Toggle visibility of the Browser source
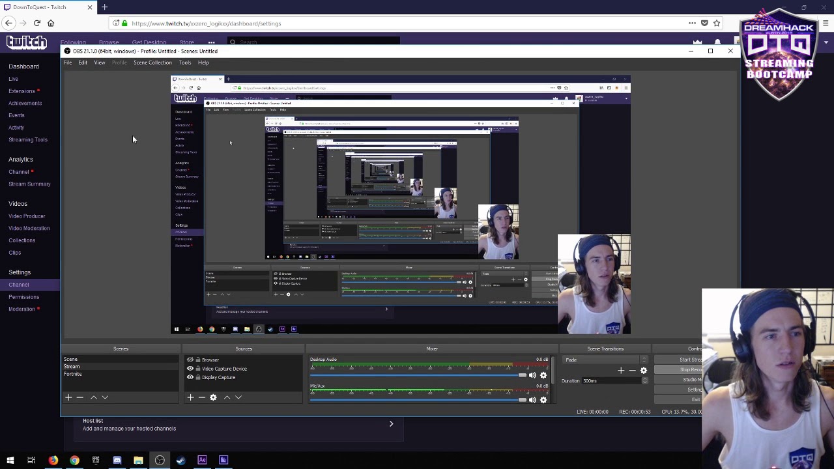This screenshot has height=469, width=834. [x=190, y=360]
